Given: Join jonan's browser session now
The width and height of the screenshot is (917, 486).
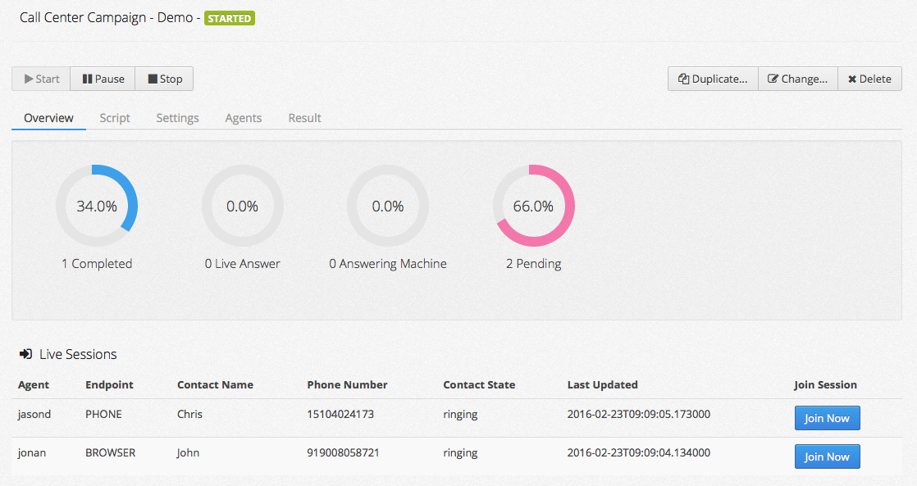Looking at the screenshot, I should pos(827,456).
